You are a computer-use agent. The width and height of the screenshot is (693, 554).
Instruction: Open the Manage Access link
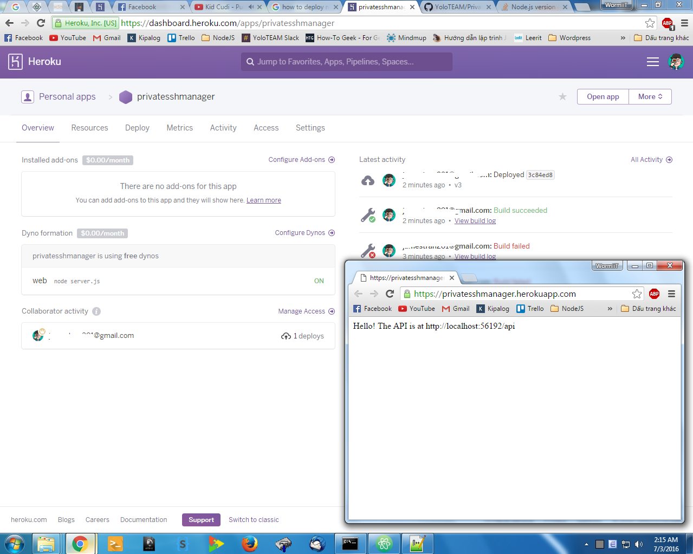(306, 311)
